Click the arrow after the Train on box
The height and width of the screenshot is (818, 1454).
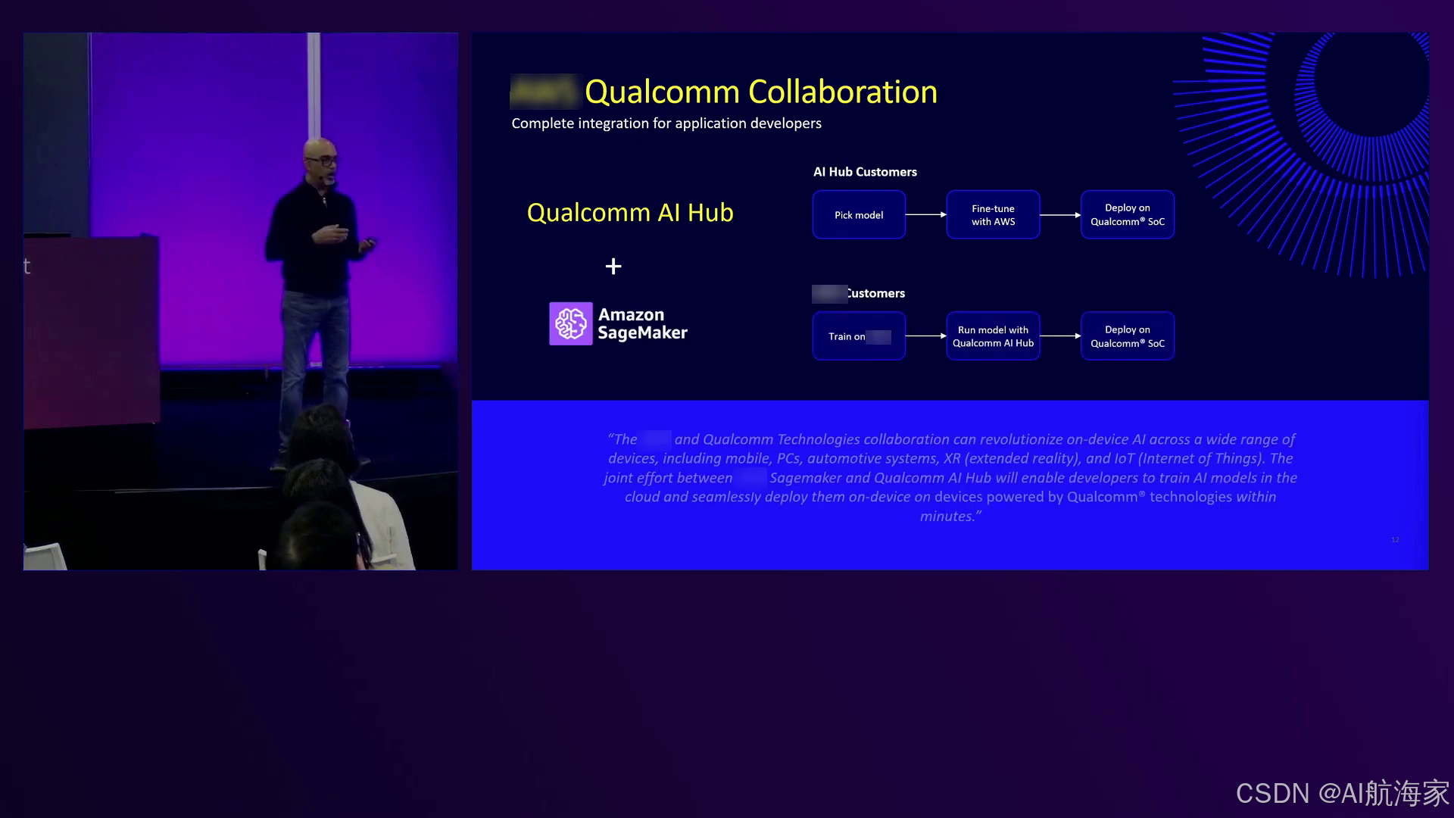925,336
